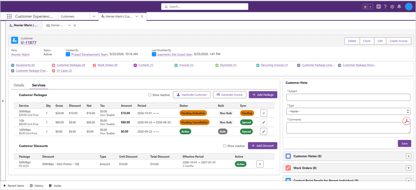
Task: Select the first Jhonier Marin subtab
Action: click(x=23, y=25)
